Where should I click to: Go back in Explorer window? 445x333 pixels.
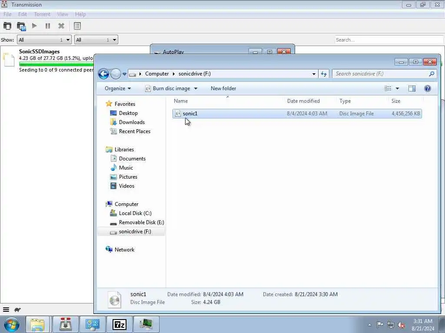coord(103,74)
